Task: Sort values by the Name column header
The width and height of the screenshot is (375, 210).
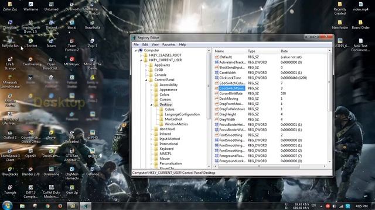Action: 230,51
